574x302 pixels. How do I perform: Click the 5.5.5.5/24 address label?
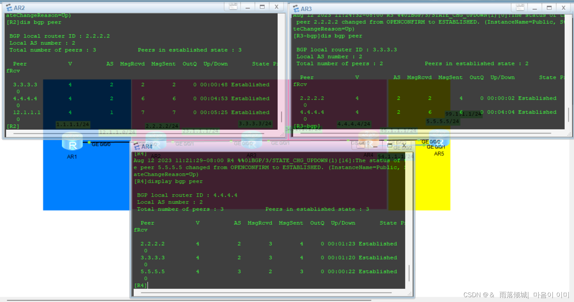pyautogui.click(x=443, y=121)
